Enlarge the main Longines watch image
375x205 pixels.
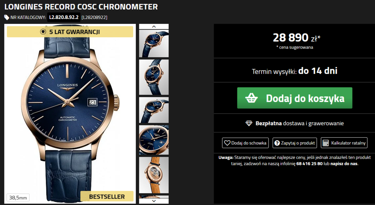[70, 114]
